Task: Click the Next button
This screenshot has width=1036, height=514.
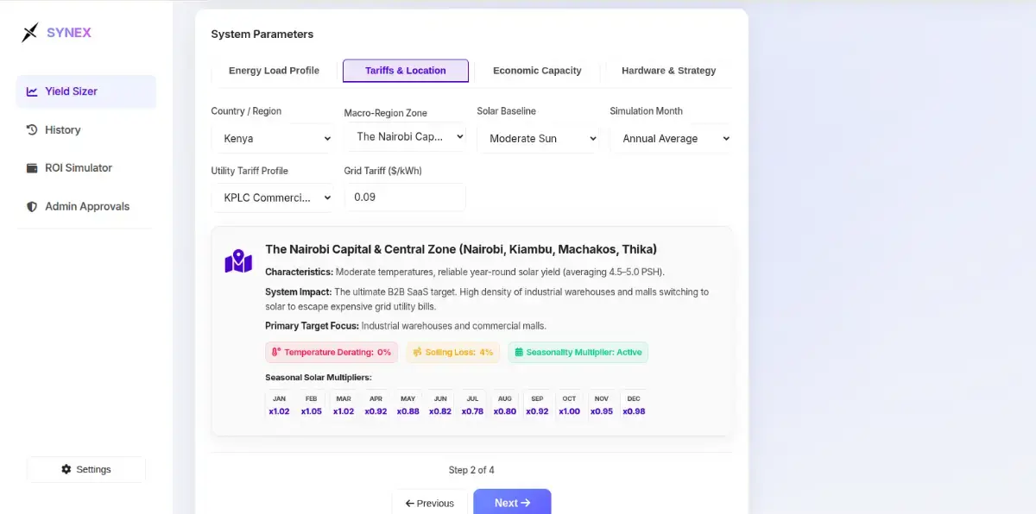Action: [512, 503]
